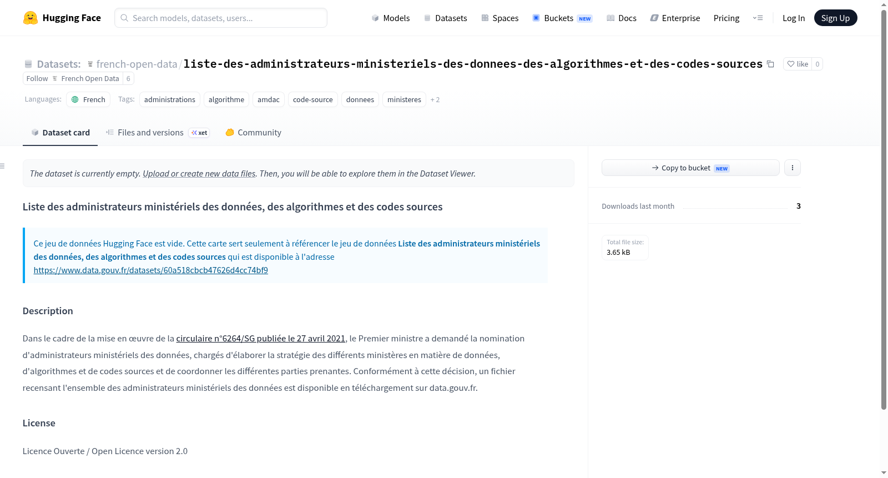Screen dimensions: 888x478
Task: Click the xet badge on Files tab
Action: (x=199, y=133)
